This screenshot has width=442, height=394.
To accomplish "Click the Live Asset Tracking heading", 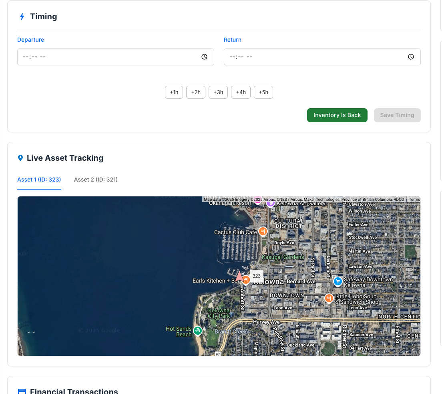I will [65, 158].
